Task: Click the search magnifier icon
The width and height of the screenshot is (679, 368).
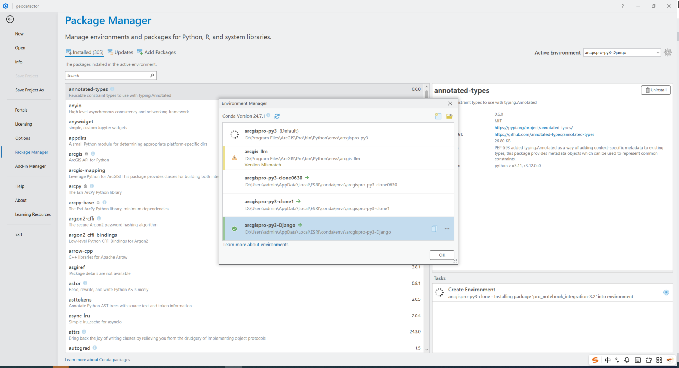Action: [152, 75]
